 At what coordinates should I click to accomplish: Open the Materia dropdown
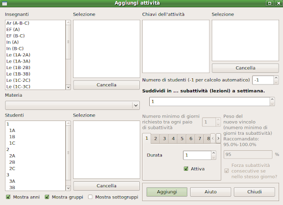point(72,106)
